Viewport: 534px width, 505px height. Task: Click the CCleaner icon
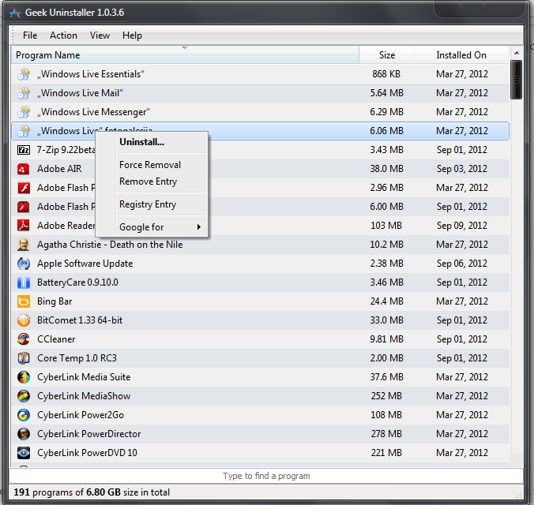tap(24, 339)
